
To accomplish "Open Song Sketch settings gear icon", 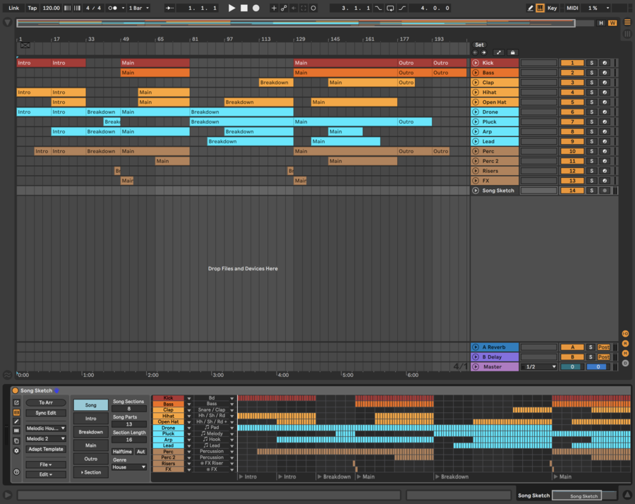I will click(x=17, y=450).
